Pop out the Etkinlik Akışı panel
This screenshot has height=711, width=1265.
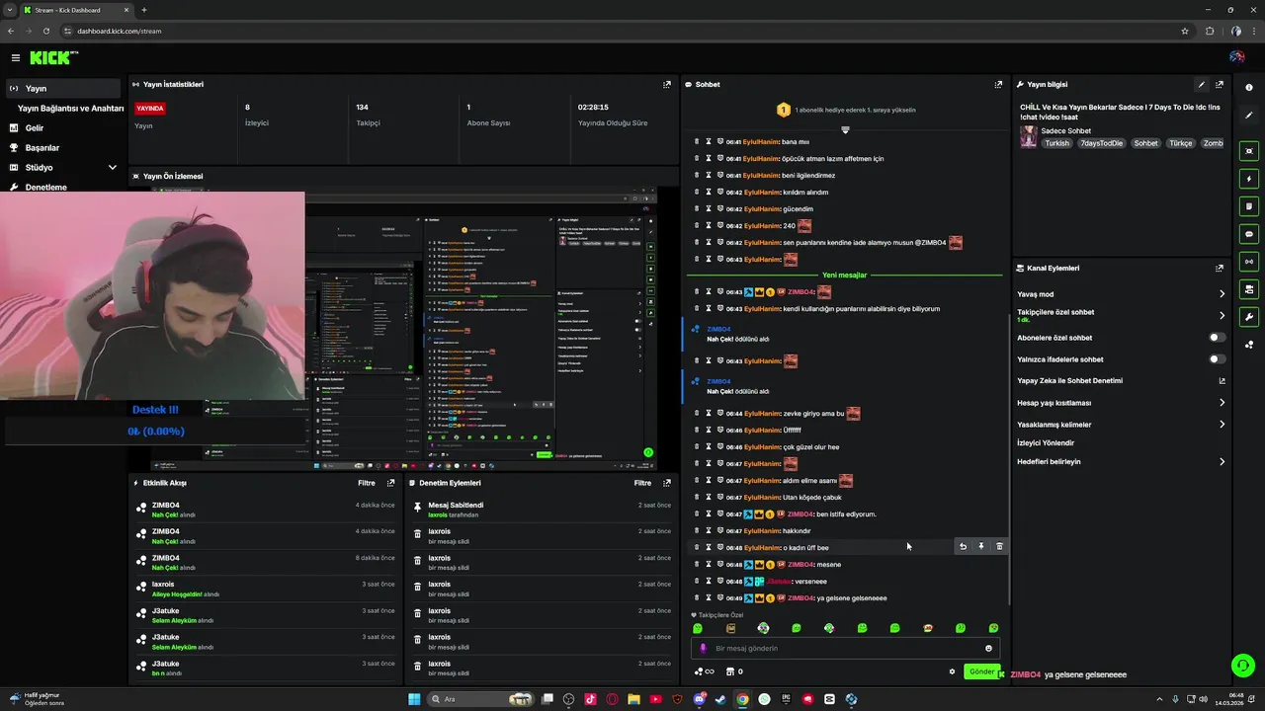(x=390, y=483)
